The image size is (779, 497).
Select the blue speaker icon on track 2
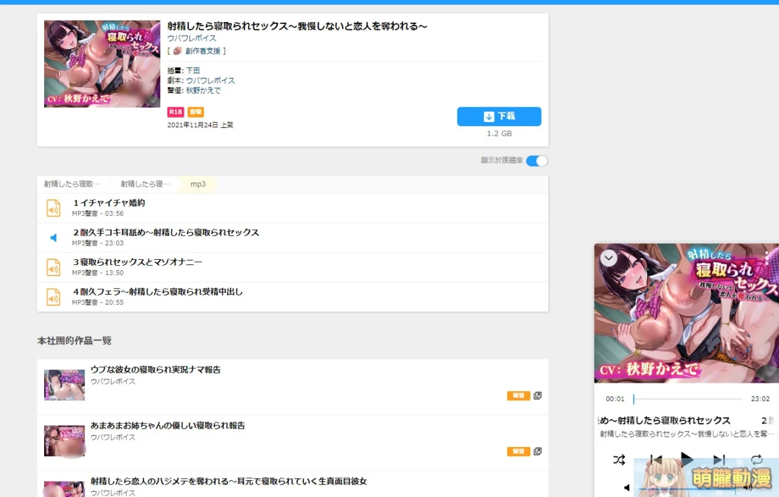pyautogui.click(x=53, y=237)
